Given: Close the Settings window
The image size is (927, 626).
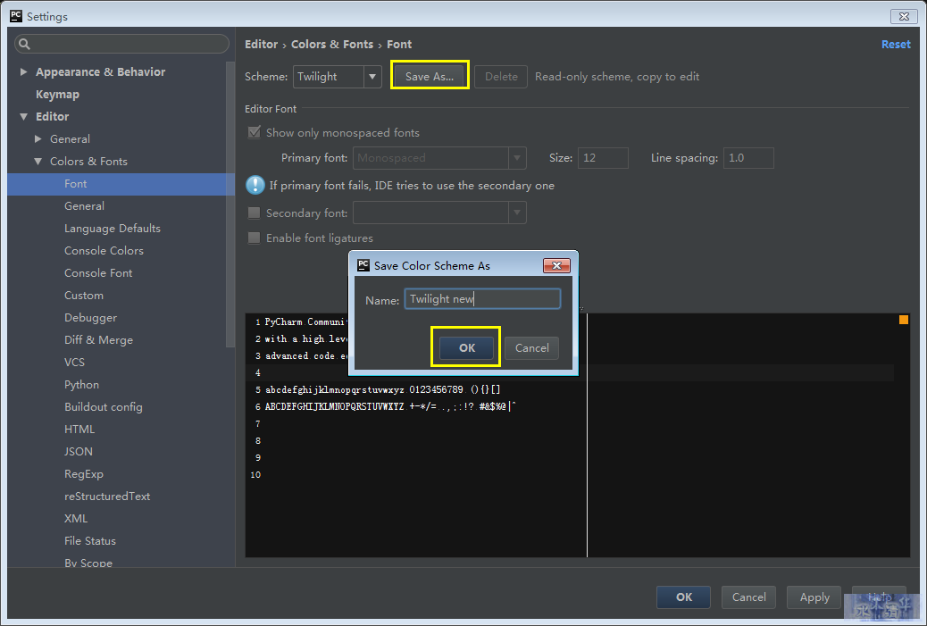Looking at the screenshot, I should point(904,16).
